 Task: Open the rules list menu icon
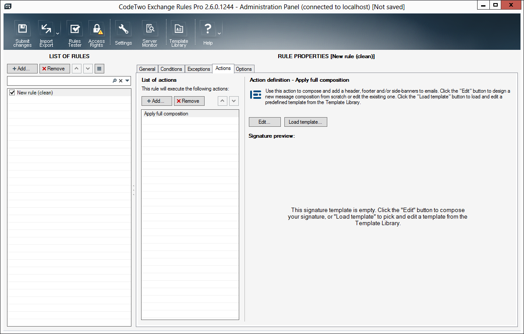pyautogui.click(x=99, y=69)
